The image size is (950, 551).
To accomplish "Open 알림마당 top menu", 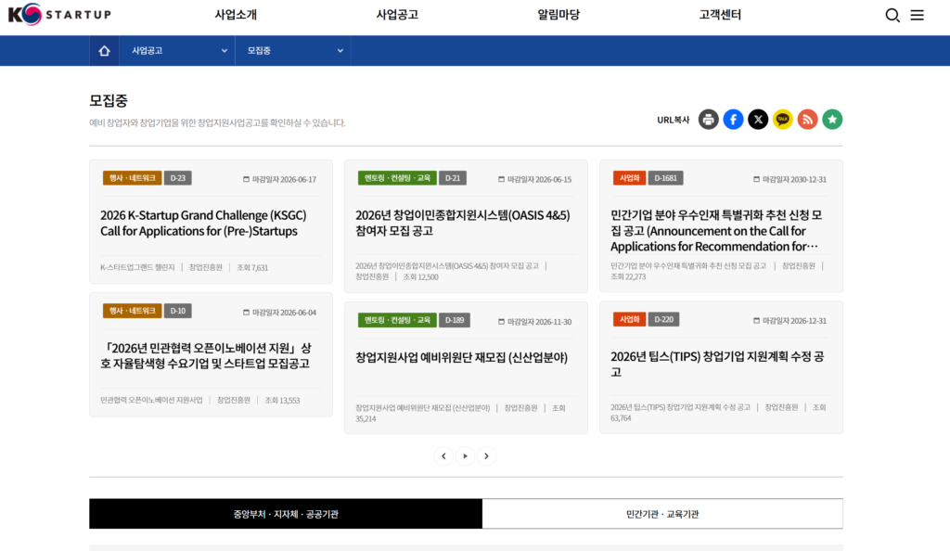I will point(558,15).
